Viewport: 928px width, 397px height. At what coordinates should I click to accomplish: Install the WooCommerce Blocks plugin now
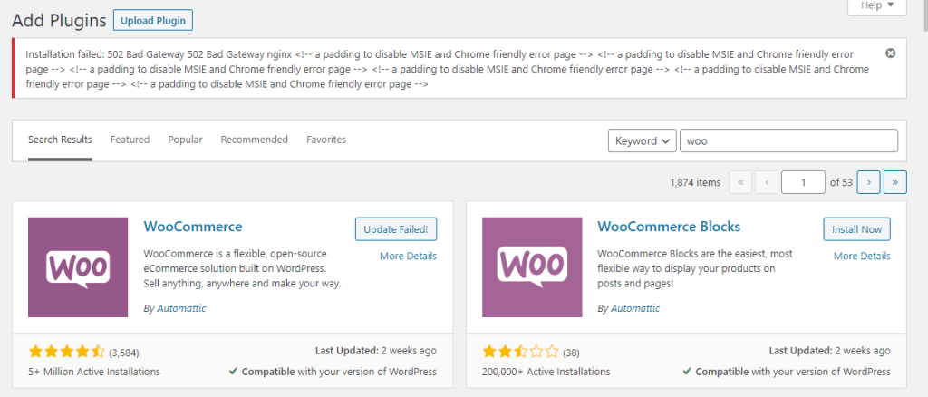click(x=857, y=229)
